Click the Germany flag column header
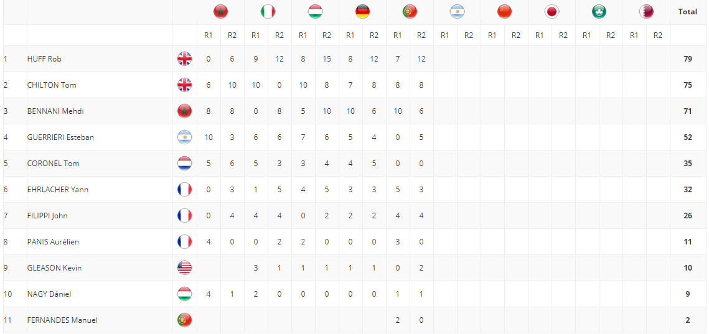The image size is (709, 334). click(x=363, y=12)
